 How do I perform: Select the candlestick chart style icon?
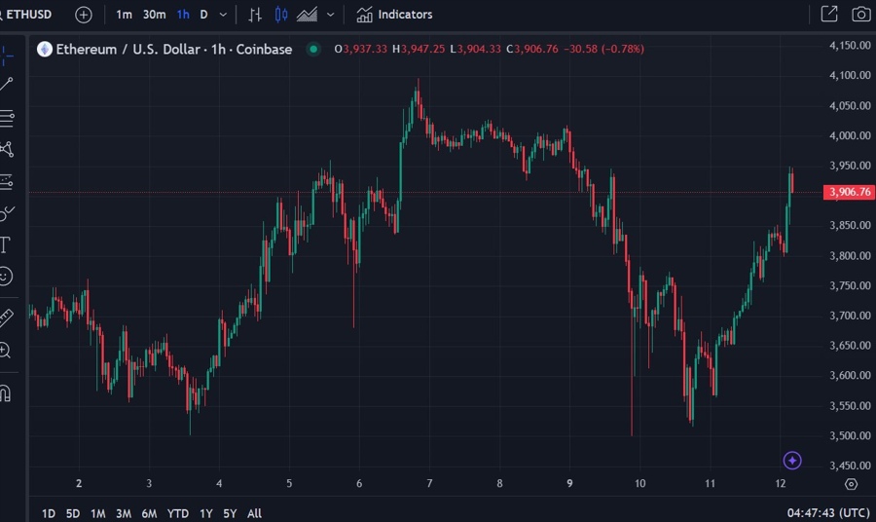pos(281,15)
